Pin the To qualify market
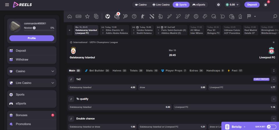Viewport: 279px width, 130px height. tap(71, 99)
